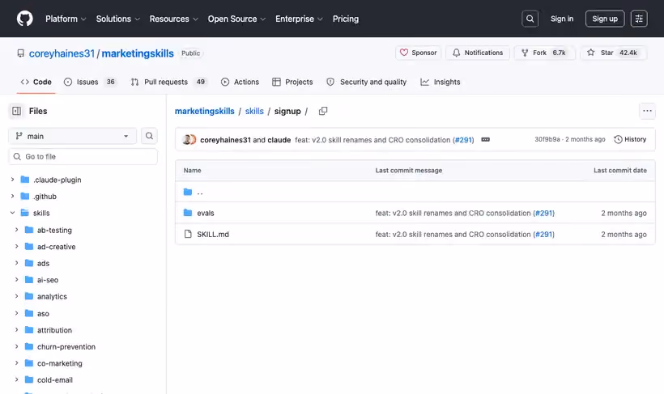
Task: Click the aso folder icon
Action: tap(29, 314)
